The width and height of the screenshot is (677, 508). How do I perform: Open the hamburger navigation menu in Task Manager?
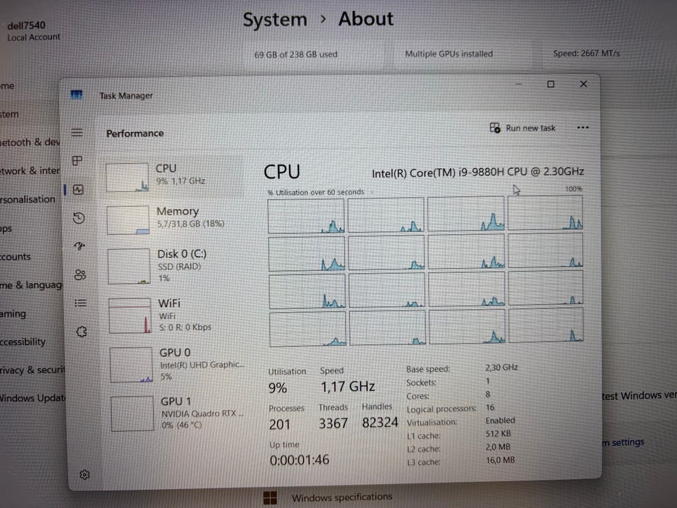78,133
